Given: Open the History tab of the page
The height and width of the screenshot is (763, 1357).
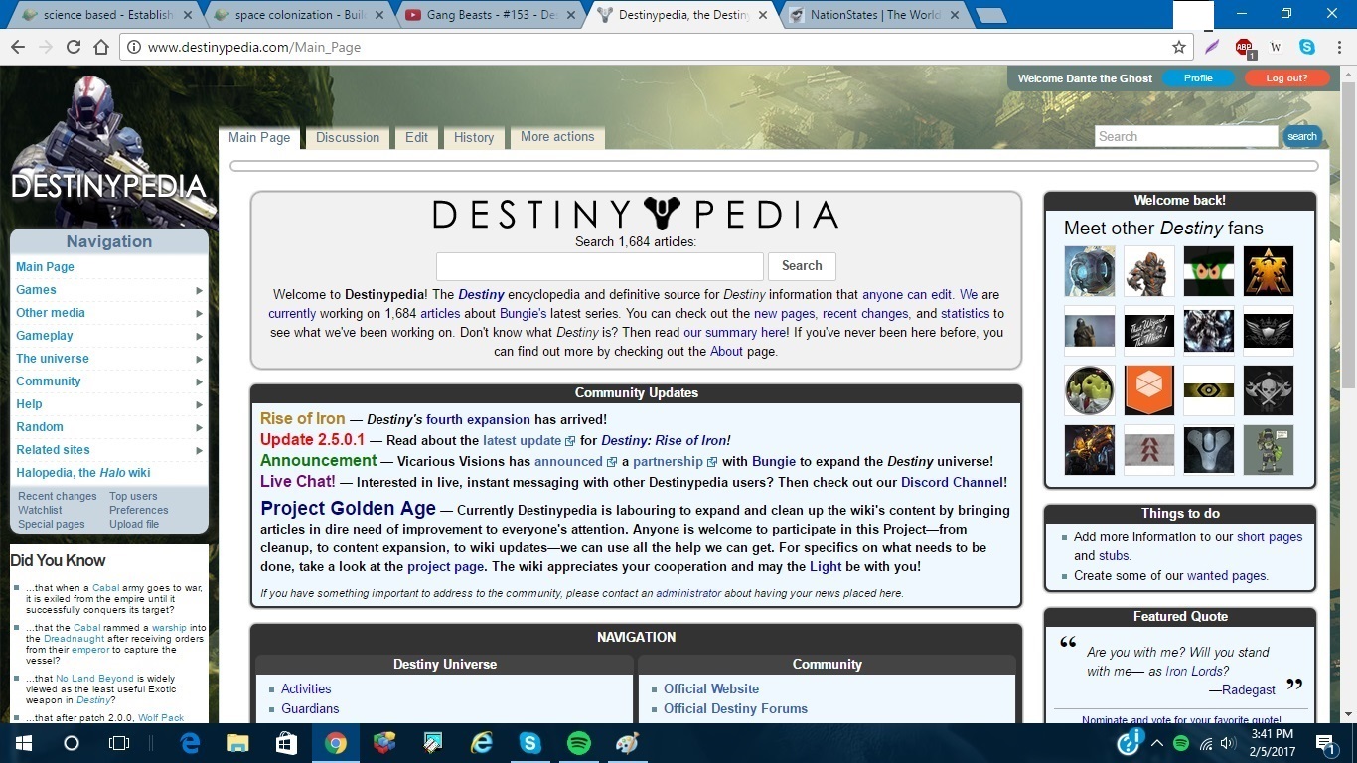Looking at the screenshot, I should pyautogui.click(x=474, y=138).
